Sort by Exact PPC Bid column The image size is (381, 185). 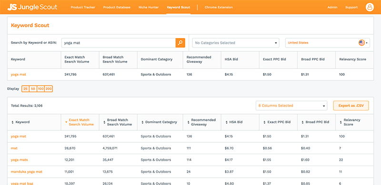point(264,122)
